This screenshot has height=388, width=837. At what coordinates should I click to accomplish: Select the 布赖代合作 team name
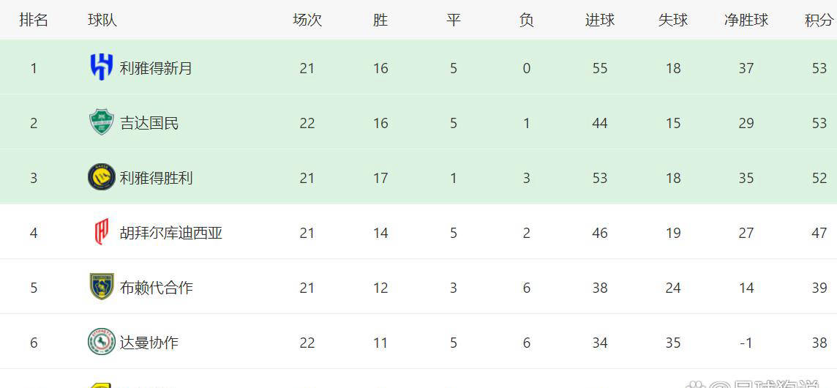pyautogui.click(x=156, y=288)
